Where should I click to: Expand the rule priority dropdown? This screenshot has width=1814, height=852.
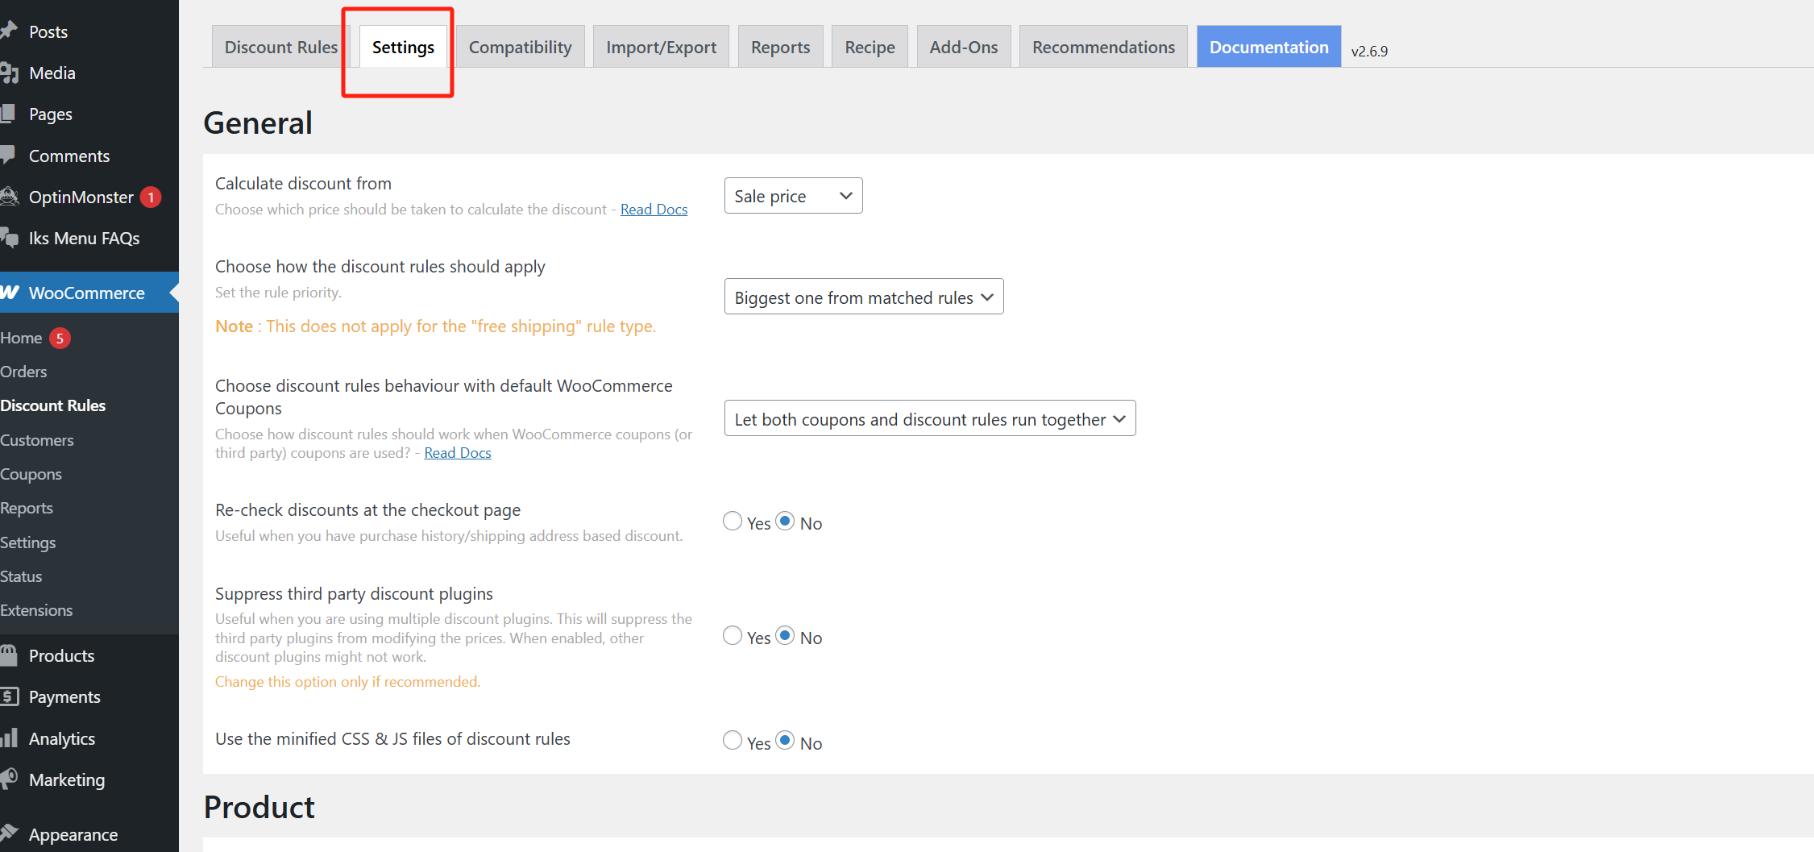(x=863, y=297)
